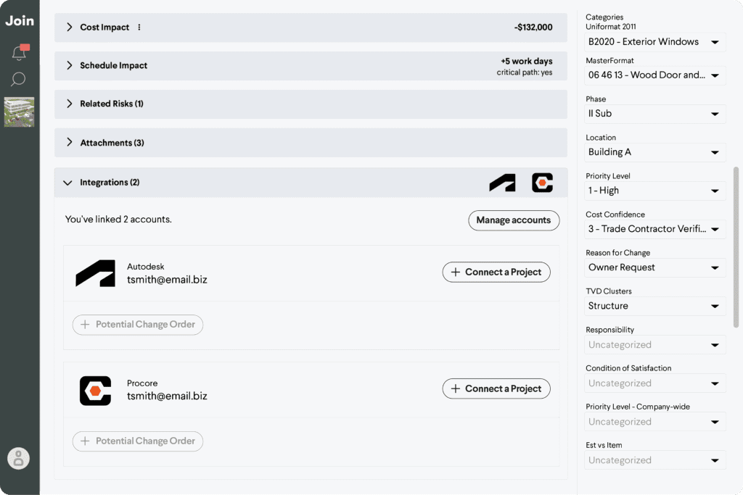
Task: Click the search magnifier icon in sidebar
Action: (18, 79)
